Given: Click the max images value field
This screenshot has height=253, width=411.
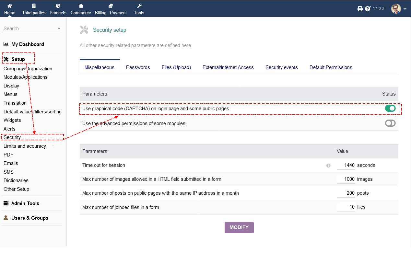Looking at the screenshot, I should click(x=346, y=179).
